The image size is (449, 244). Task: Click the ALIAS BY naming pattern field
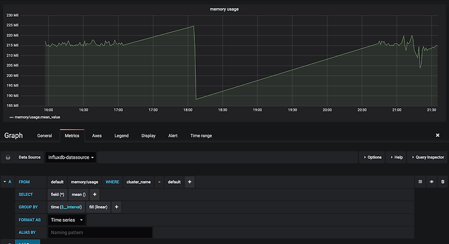(x=100, y=233)
